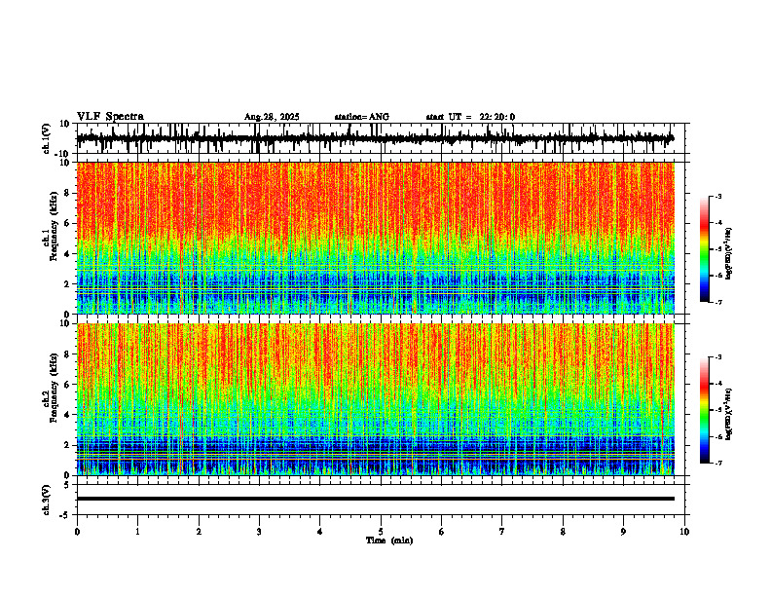This screenshot has width=771, height=596.
Task: Select the flat ch.3 voltage trace line
Action: [x=375, y=499]
